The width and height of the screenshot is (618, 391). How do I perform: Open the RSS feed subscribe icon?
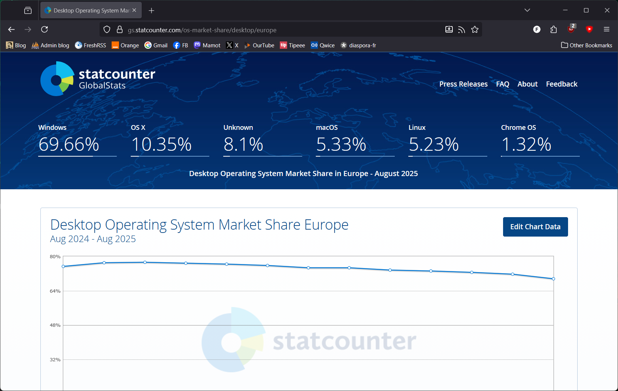click(x=462, y=30)
